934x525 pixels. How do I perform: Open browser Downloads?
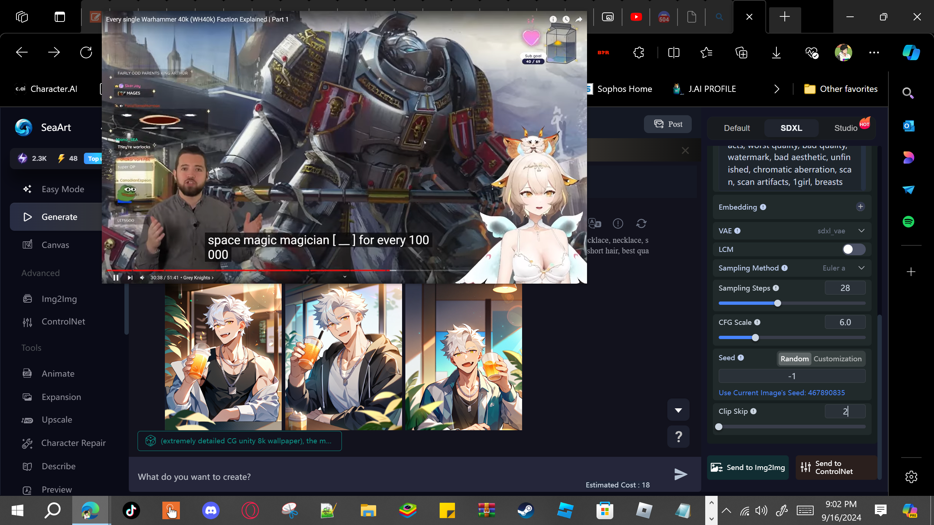(x=776, y=53)
